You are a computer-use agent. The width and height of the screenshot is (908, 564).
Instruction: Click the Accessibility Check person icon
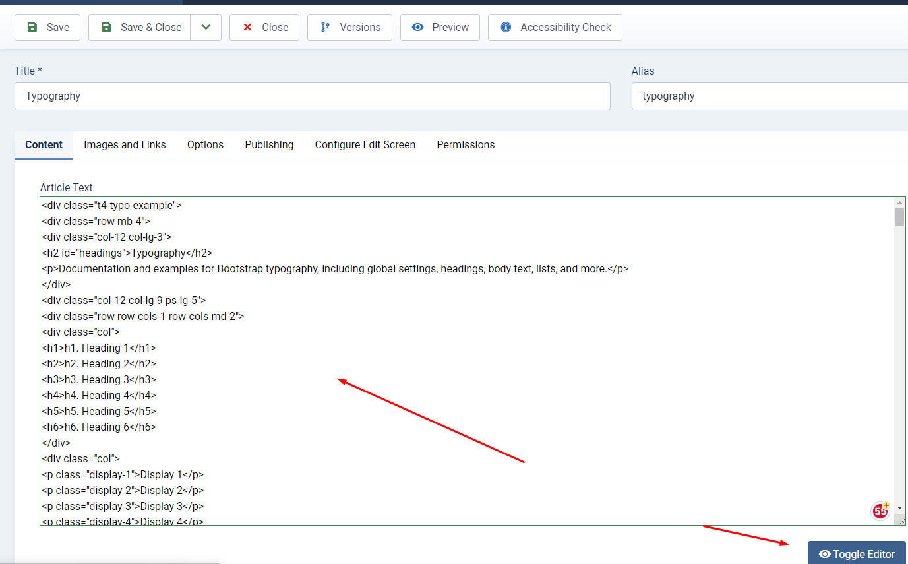[x=506, y=28]
